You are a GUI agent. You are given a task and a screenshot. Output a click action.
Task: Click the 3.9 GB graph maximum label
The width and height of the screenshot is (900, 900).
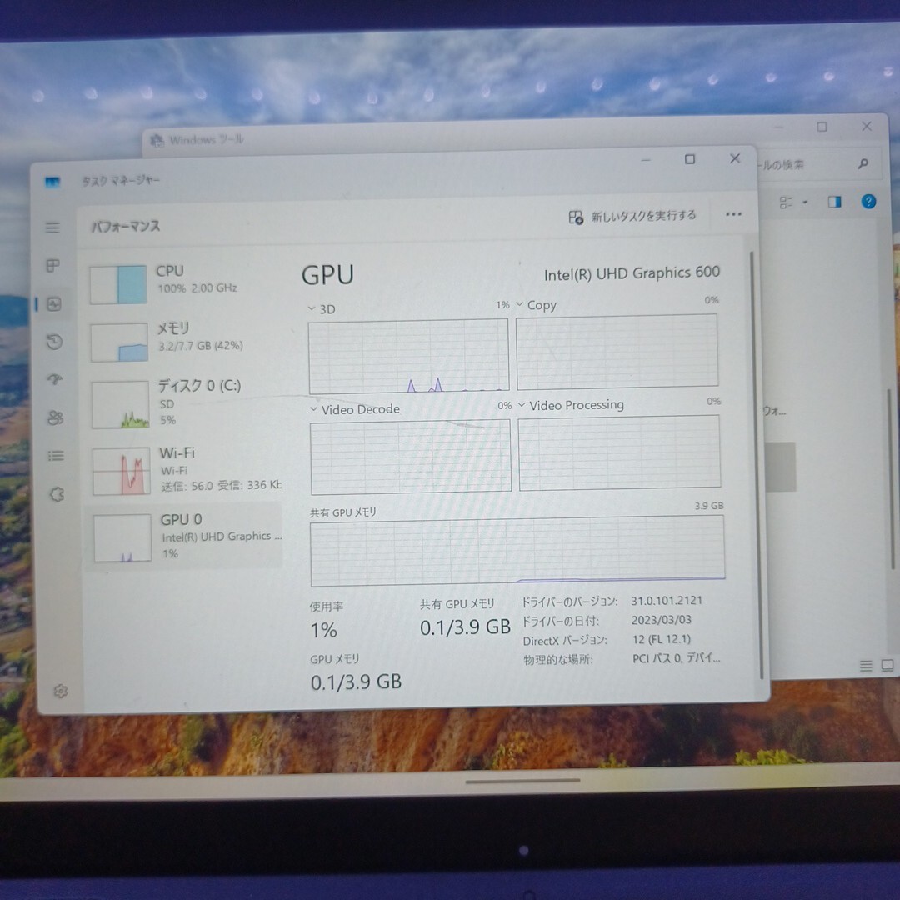709,506
